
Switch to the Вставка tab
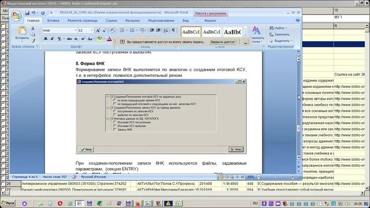point(53,21)
